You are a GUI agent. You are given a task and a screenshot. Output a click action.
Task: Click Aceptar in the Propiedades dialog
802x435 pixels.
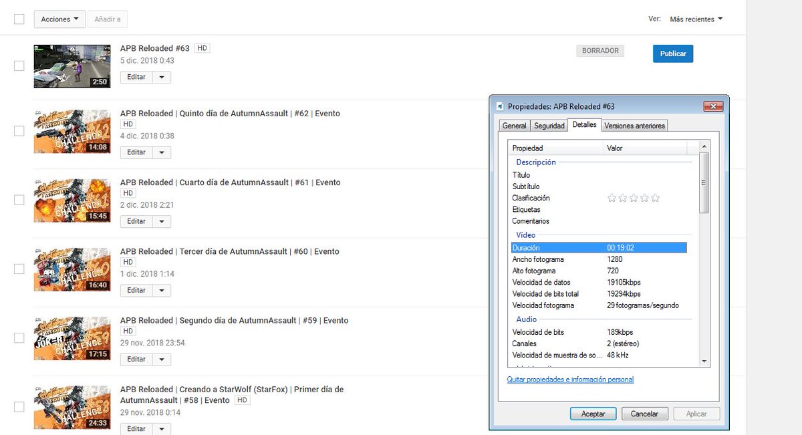point(593,414)
